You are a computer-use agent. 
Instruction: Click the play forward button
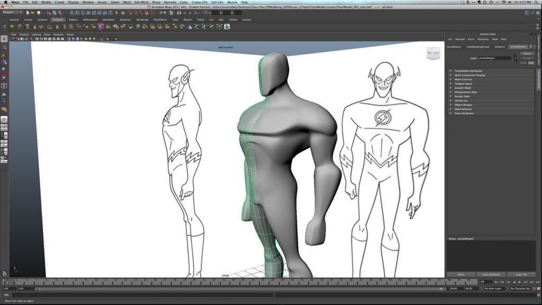click(x=520, y=282)
